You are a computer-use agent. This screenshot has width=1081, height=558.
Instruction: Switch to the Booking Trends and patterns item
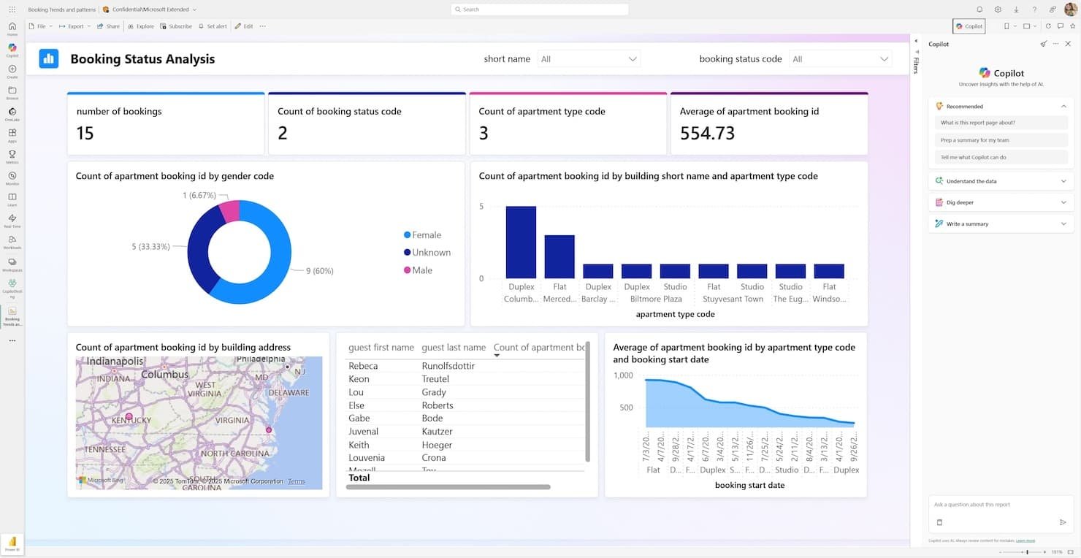(x=62, y=9)
